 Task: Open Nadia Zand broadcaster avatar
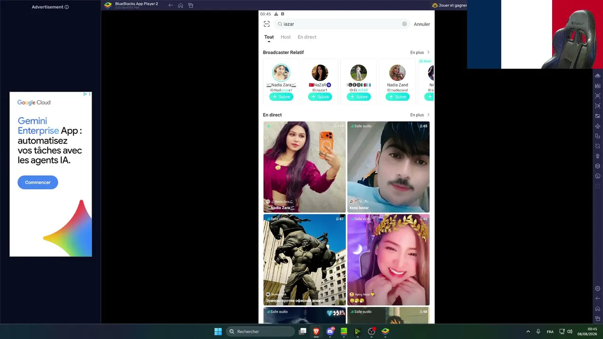pos(397,73)
